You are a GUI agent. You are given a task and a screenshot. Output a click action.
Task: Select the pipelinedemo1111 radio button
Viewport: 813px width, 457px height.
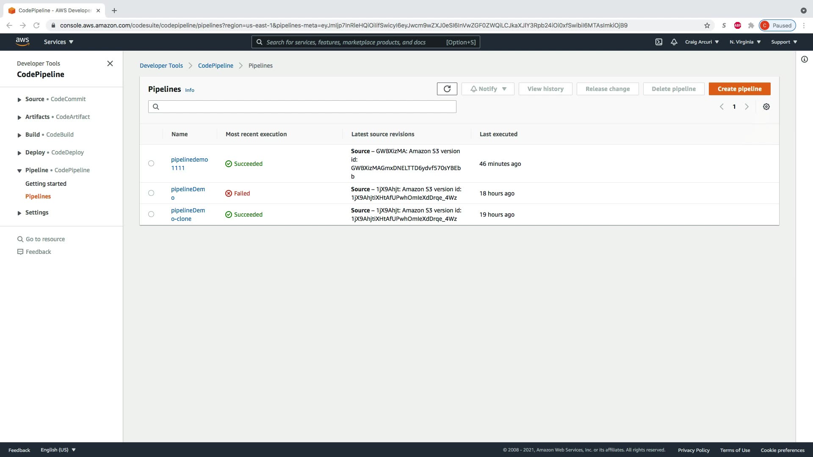pyautogui.click(x=151, y=163)
